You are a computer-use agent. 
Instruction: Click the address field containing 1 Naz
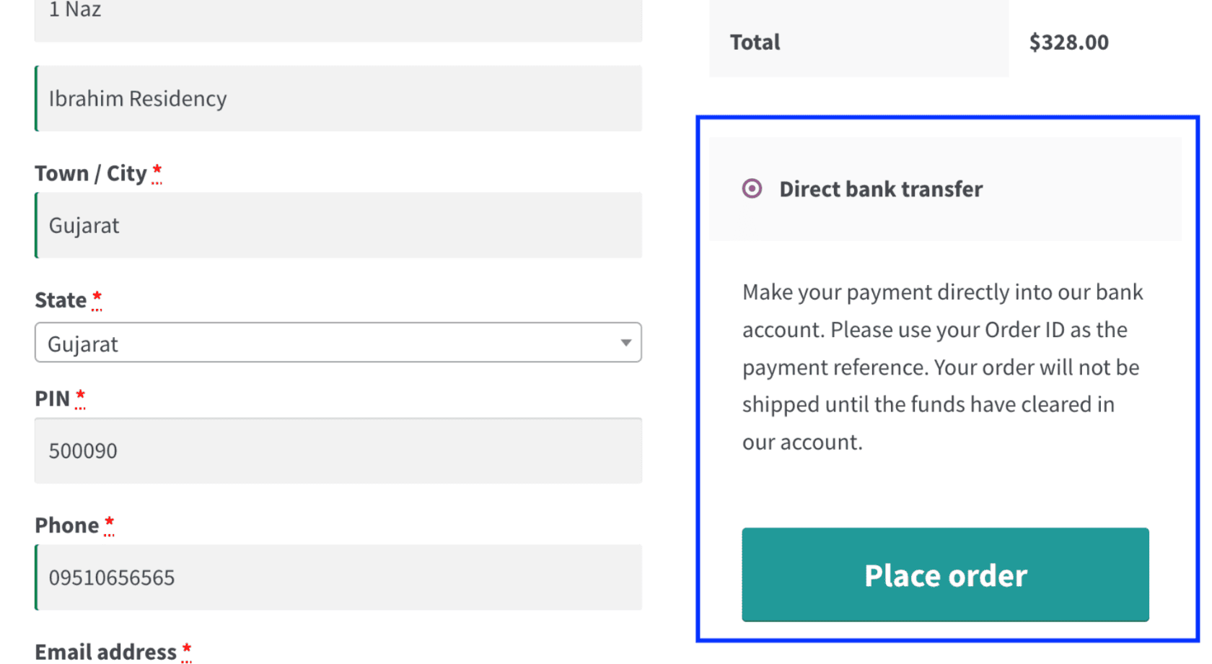338,11
